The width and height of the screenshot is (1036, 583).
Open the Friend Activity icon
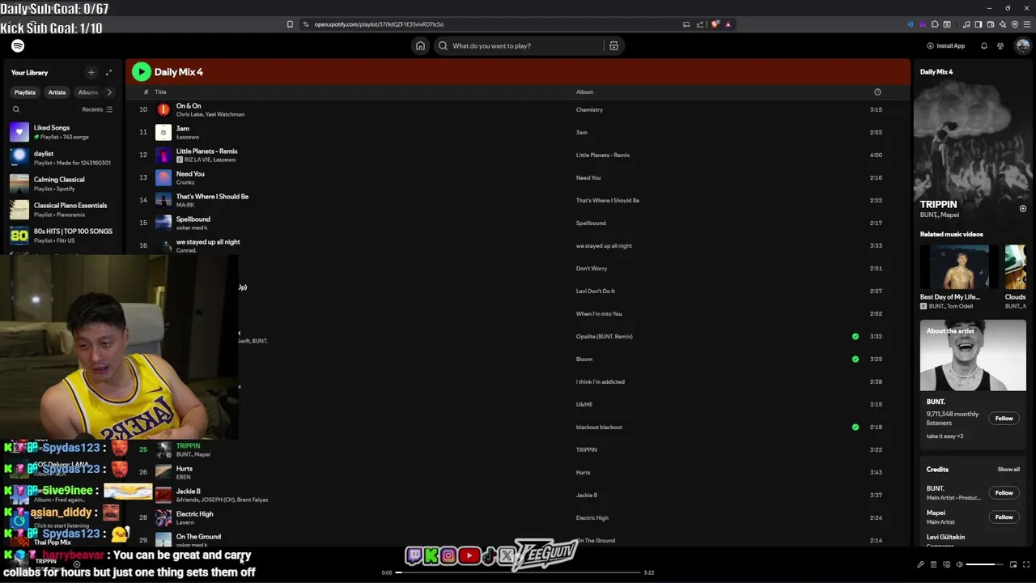click(x=1000, y=46)
